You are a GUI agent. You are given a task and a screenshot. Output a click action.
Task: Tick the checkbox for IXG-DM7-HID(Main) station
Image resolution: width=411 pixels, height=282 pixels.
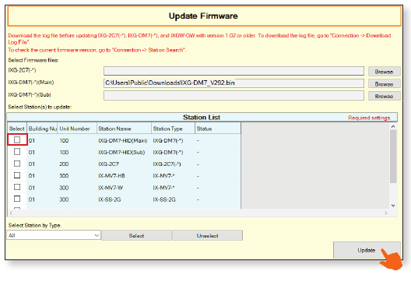[17, 139]
